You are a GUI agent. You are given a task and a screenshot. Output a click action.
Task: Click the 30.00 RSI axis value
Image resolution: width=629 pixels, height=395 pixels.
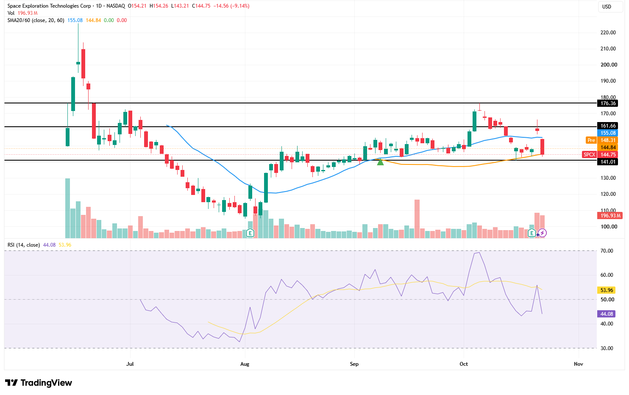pos(607,348)
